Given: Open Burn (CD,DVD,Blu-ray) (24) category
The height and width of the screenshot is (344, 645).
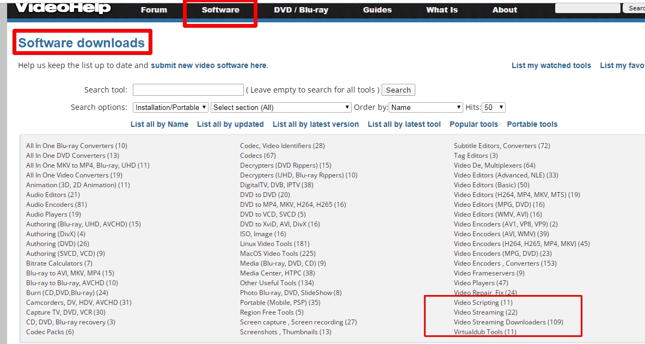Looking at the screenshot, I should point(67,293).
